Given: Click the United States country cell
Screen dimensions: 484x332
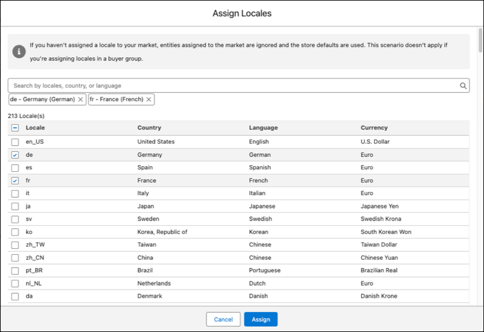Looking at the screenshot, I should [156, 142].
